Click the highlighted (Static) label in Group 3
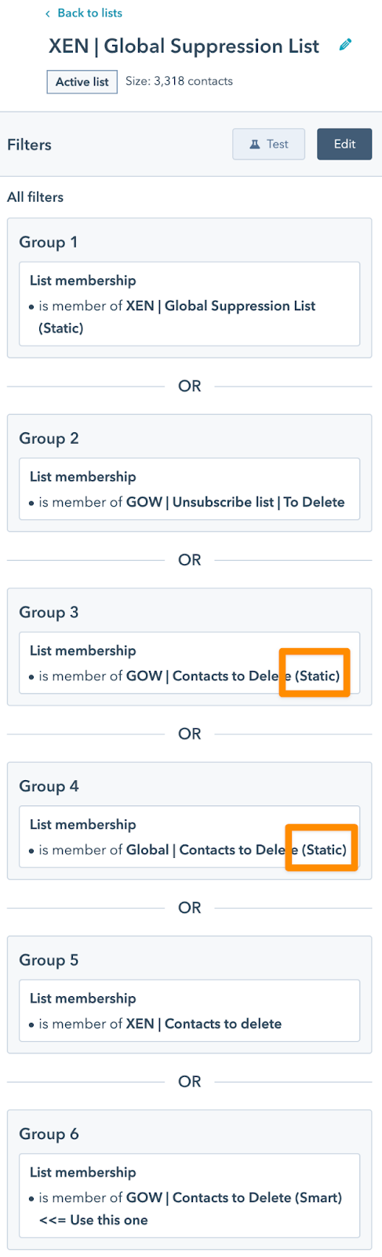The image size is (382, 1257). point(318,676)
